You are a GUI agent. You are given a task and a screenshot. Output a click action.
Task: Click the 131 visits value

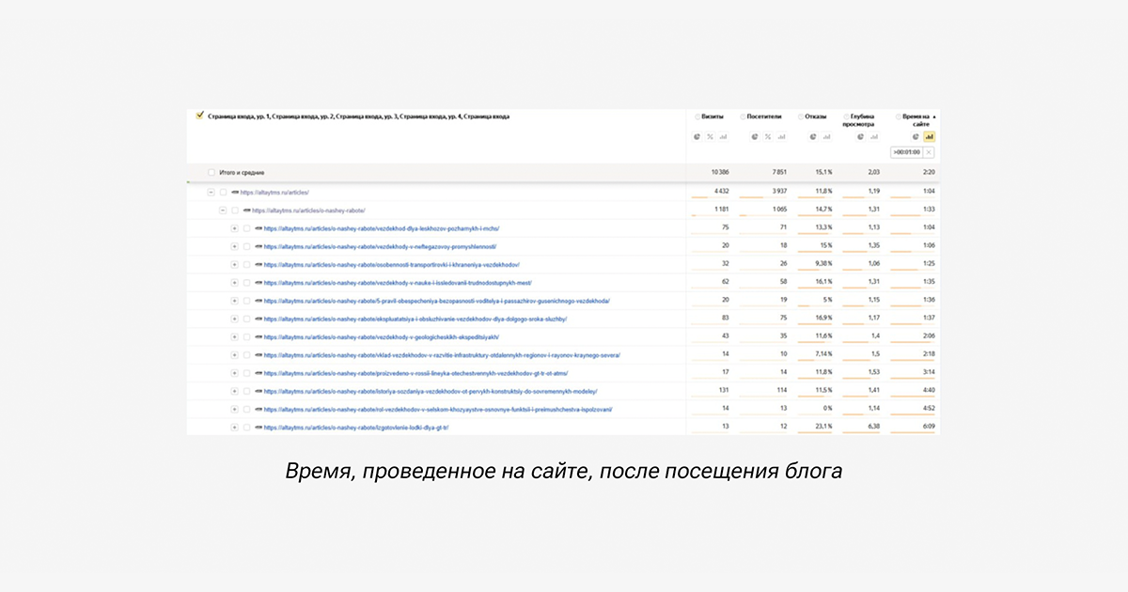724,391
